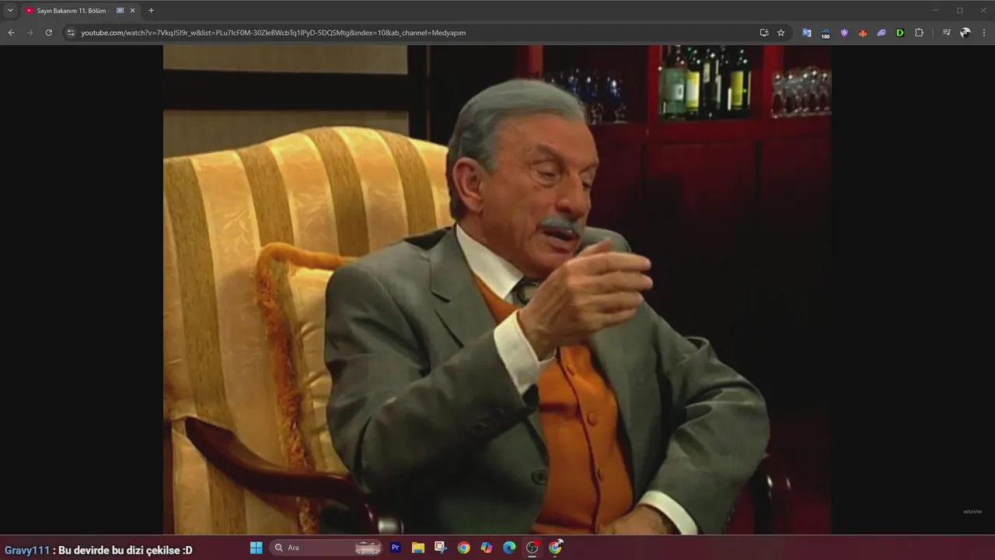
Task: Open the MetaMask fox extension
Action: tap(863, 33)
